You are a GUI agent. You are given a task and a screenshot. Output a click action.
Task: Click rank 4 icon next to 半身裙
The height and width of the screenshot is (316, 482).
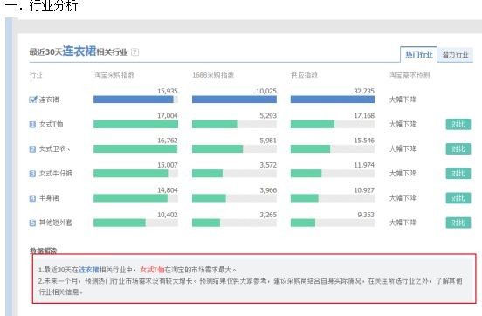32,198
